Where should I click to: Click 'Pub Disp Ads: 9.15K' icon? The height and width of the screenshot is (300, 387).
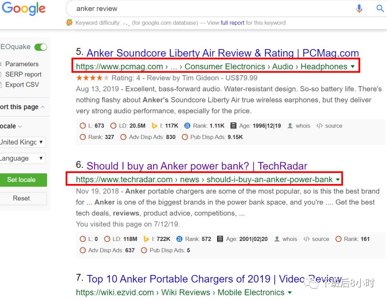click(x=185, y=137)
